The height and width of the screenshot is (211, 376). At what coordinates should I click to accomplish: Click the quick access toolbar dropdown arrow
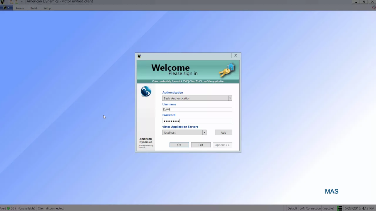22,2
